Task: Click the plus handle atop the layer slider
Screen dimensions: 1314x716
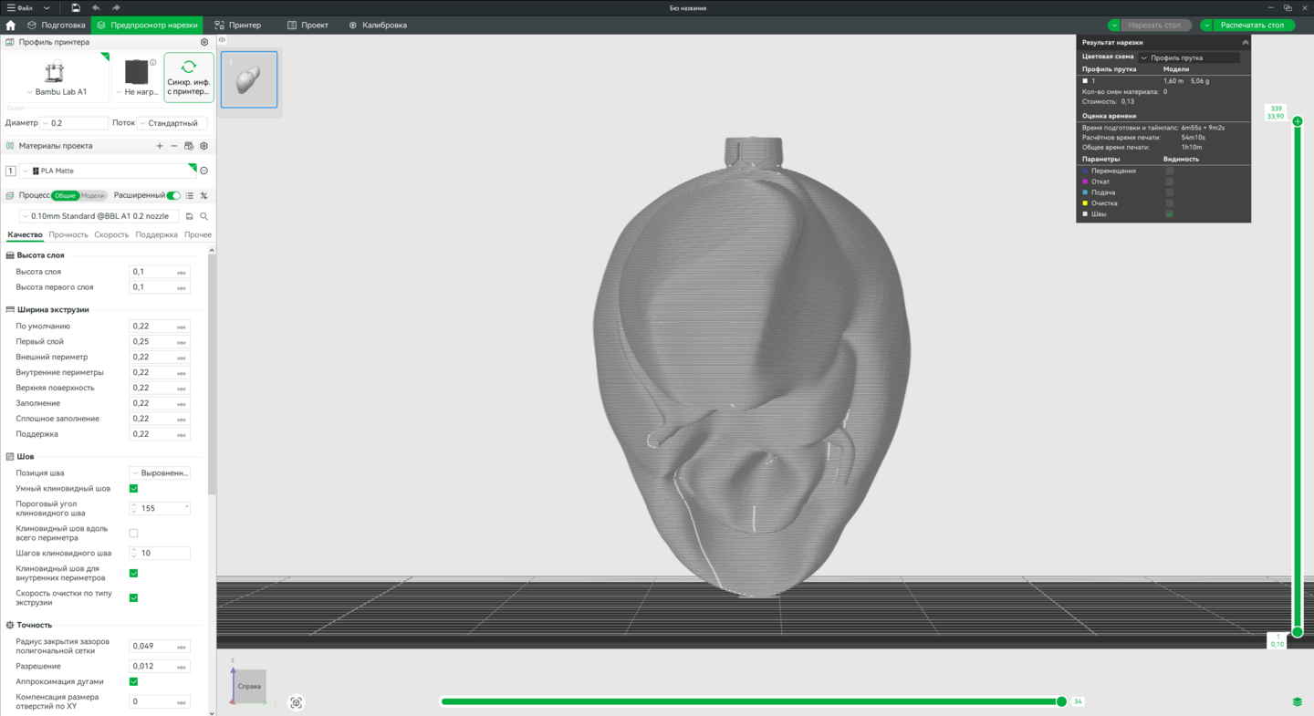Action: click(x=1298, y=121)
